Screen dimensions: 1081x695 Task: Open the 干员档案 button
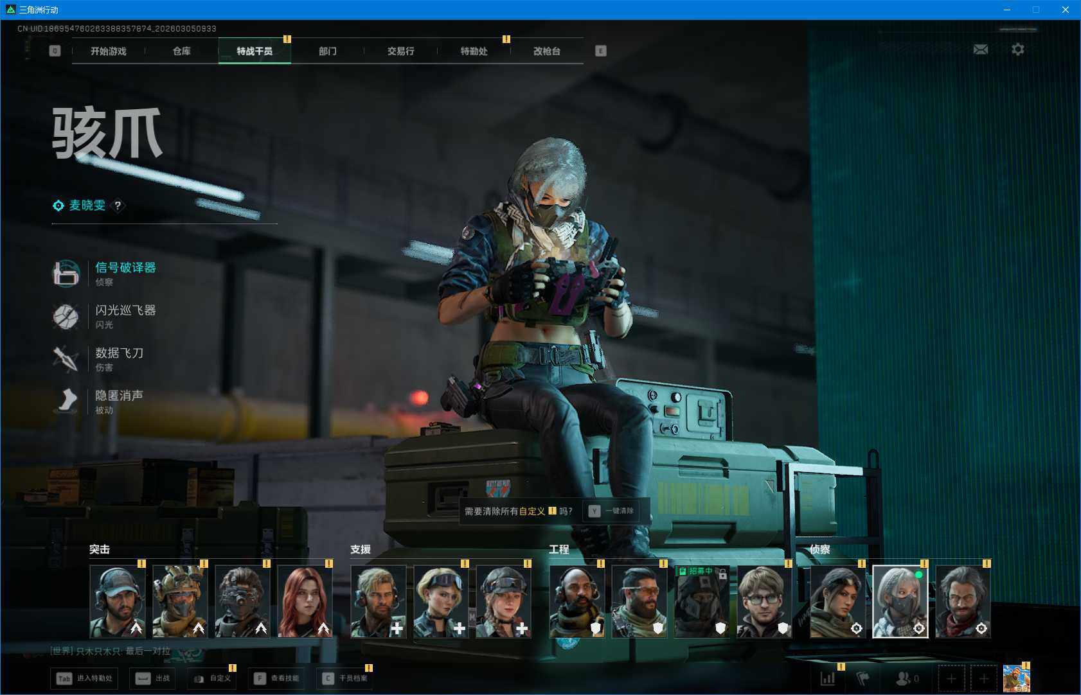[x=345, y=678]
